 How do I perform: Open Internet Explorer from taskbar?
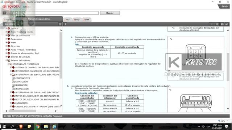point(54,127)
